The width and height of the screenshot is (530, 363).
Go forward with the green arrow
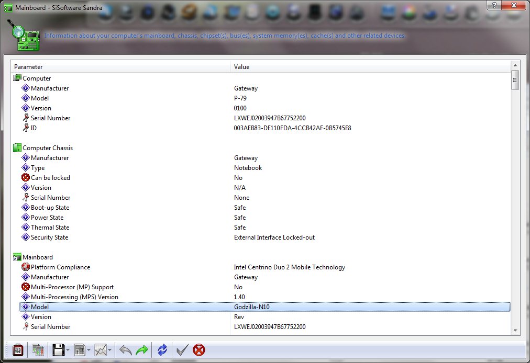coord(142,350)
